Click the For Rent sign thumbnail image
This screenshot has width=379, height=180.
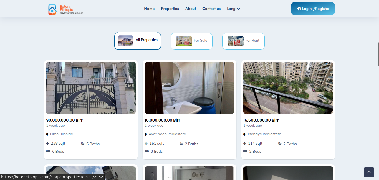[236, 41]
